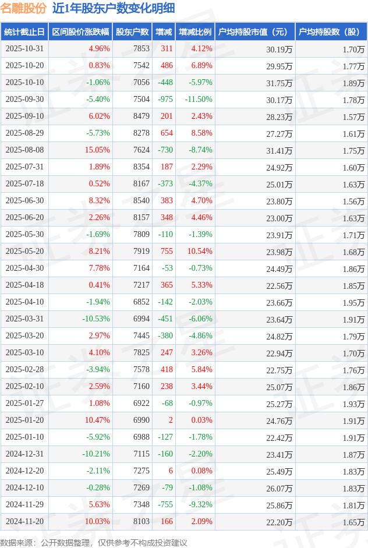The width and height of the screenshot is (368, 548).
Task: Select the 增减比例 column header
Action: point(195,32)
